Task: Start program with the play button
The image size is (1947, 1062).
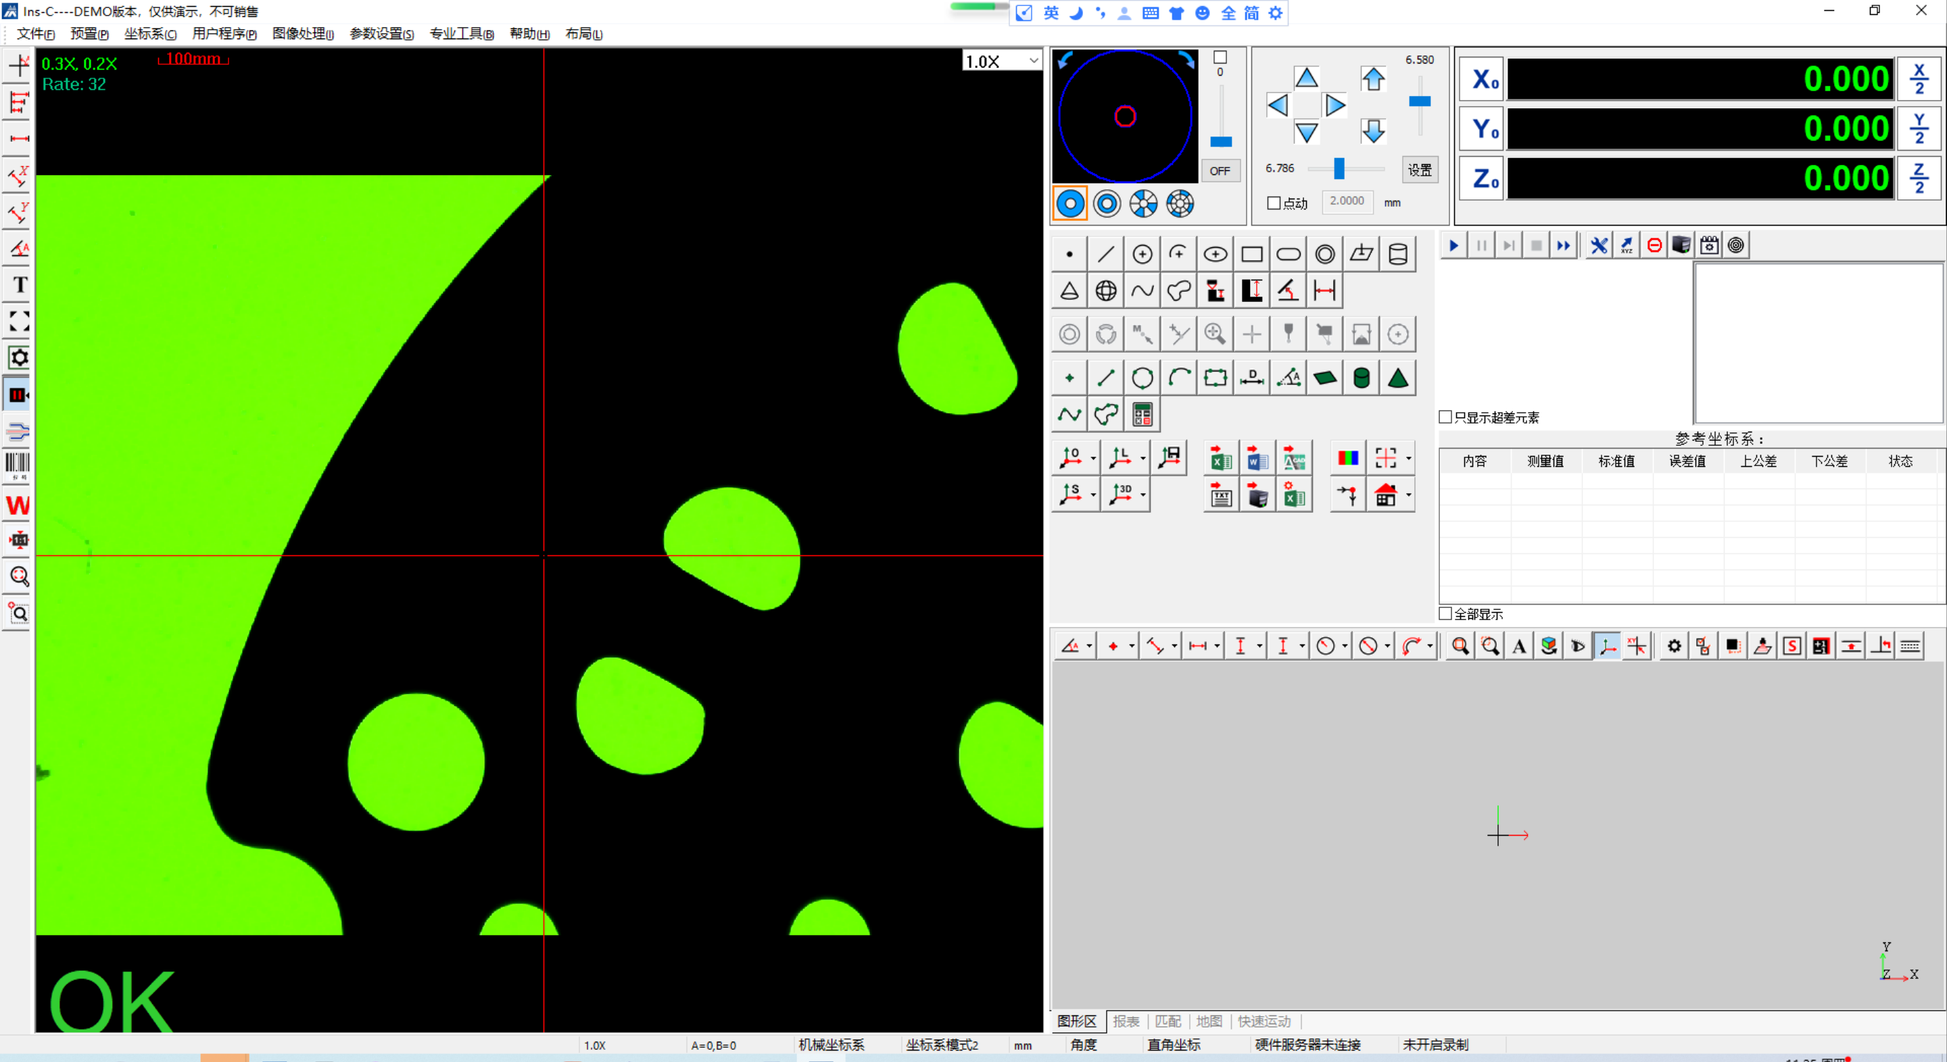Action: [x=1453, y=245]
